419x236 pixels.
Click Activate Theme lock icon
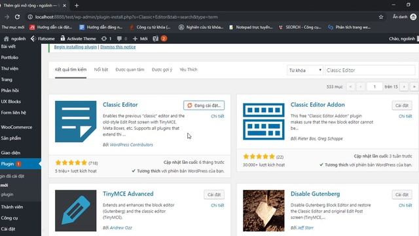tap(63, 38)
